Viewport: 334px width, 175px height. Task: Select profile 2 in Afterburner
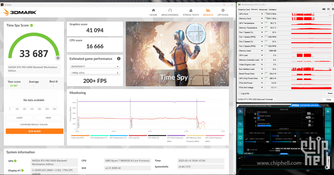pyautogui.click(x=328, y=124)
